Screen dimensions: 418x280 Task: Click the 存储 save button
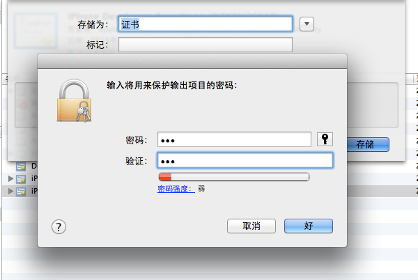tap(368, 144)
